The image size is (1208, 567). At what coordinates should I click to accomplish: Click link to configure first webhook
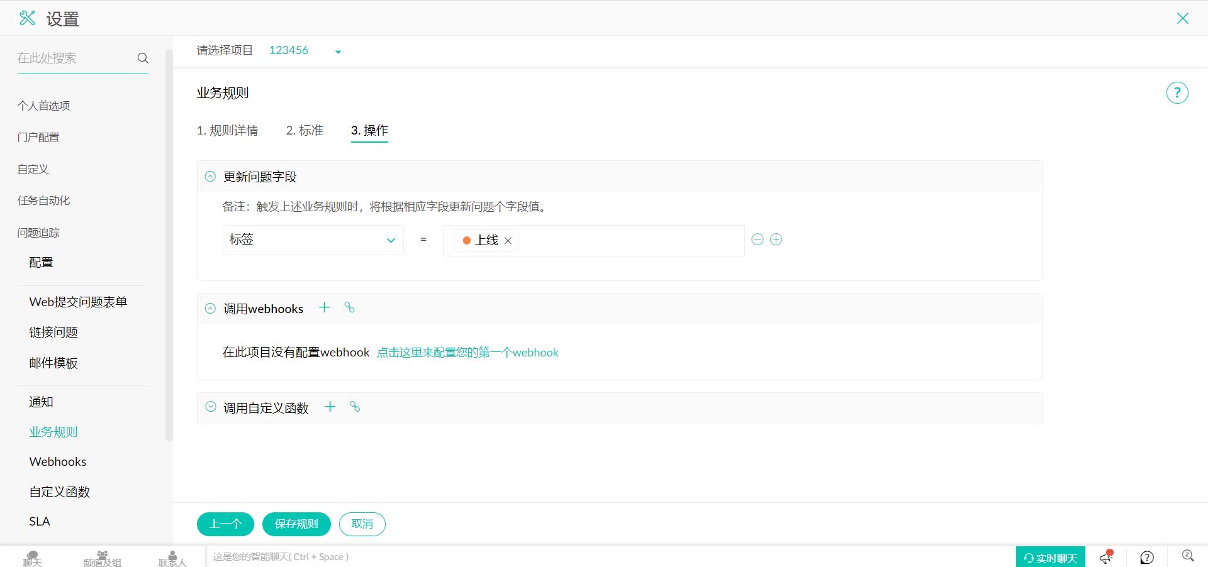467,353
